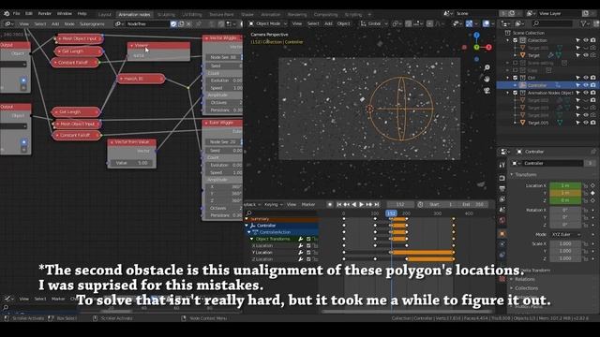The height and width of the screenshot is (337, 600).
Task: Toggle viewport gizmo display button
Action: (x=469, y=23)
